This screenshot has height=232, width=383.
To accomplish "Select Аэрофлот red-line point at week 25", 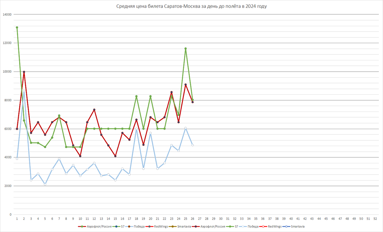I will click(185, 85).
